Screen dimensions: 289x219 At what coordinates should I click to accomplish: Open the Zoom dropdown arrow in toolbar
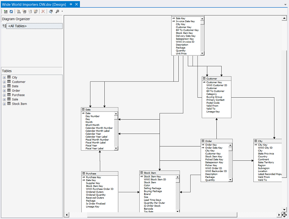point(62,12)
